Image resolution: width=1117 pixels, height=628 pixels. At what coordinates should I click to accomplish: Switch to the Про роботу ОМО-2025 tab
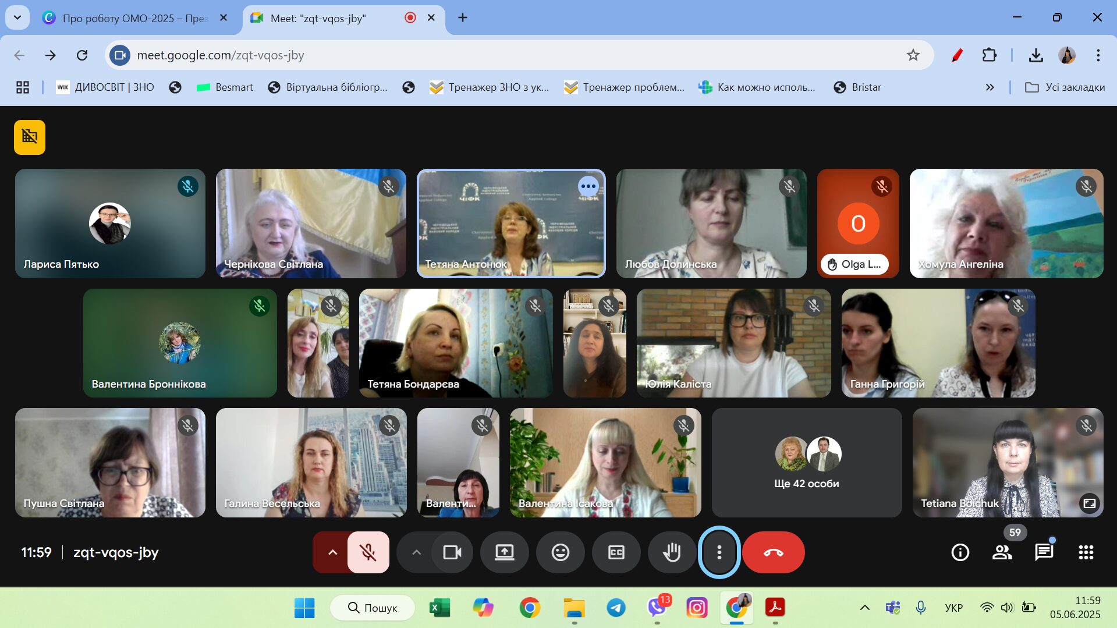[x=135, y=18]
